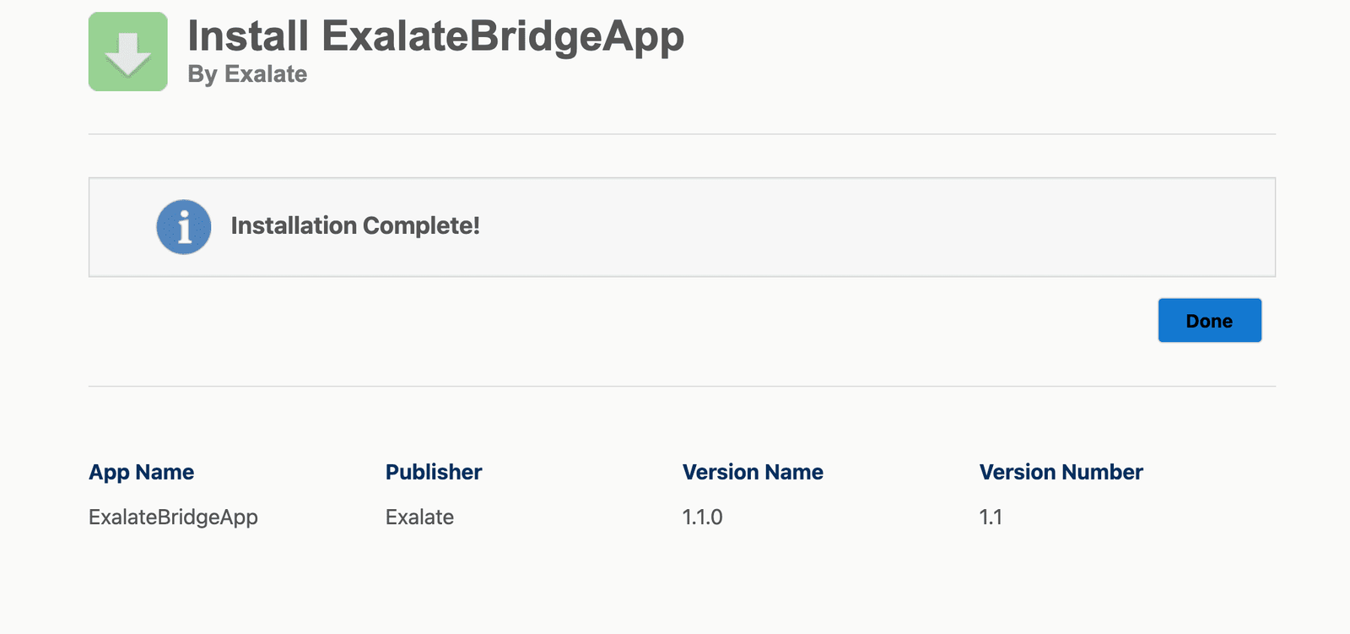Click empty area inside the notification banner

tap(844, 227)
